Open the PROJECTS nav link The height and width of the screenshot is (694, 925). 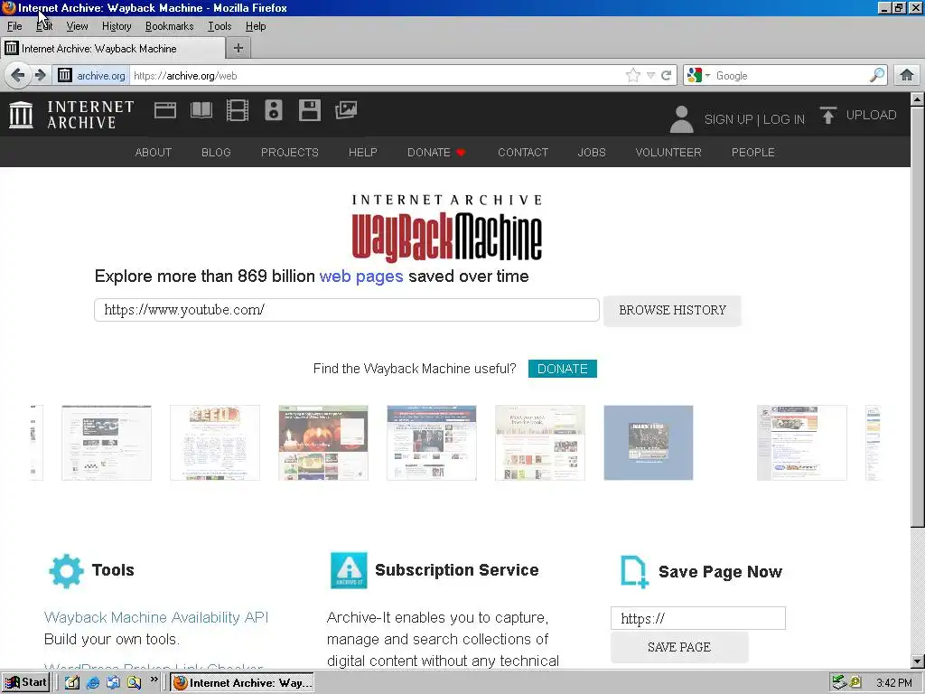tap(290, 152)
